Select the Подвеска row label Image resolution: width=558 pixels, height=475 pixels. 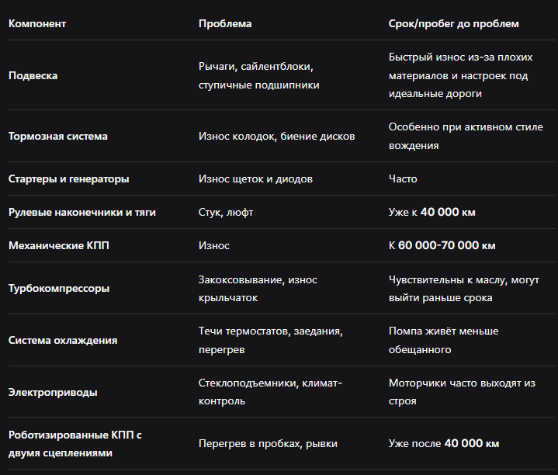[33, 76]
